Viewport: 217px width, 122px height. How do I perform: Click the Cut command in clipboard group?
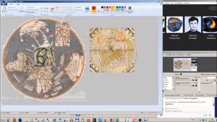pyautogui.click(x=12, y=7)
